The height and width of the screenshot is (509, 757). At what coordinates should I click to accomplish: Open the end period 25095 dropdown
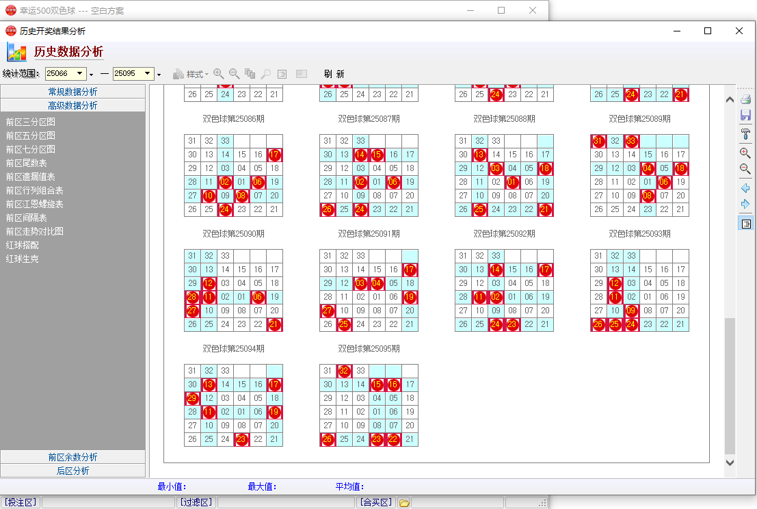148,74
